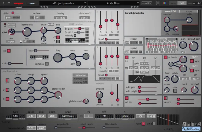Enable HIAT velocity checkbox
This screenshot has width=202, height=132.
pyautogui.click(x=75, y=35)
